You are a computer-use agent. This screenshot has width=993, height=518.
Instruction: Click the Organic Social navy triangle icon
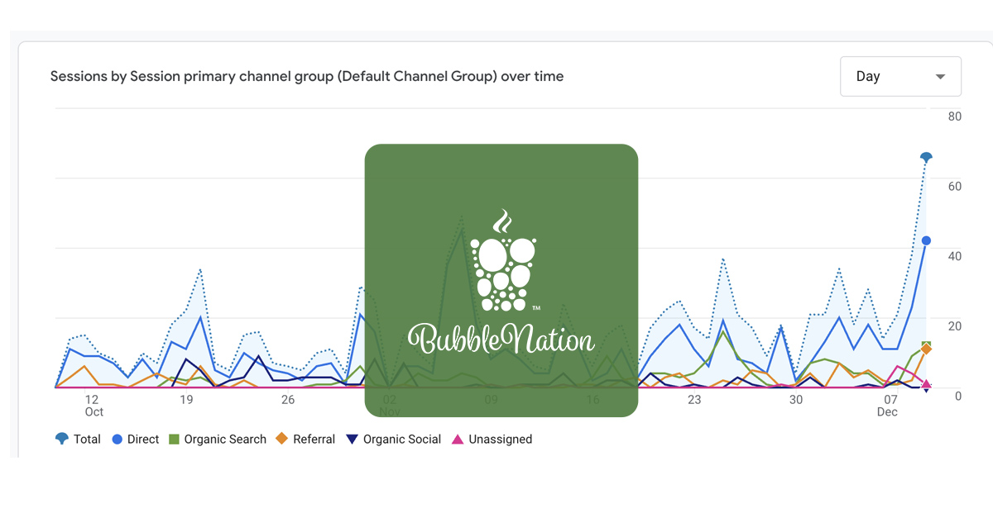pos(353,439)
